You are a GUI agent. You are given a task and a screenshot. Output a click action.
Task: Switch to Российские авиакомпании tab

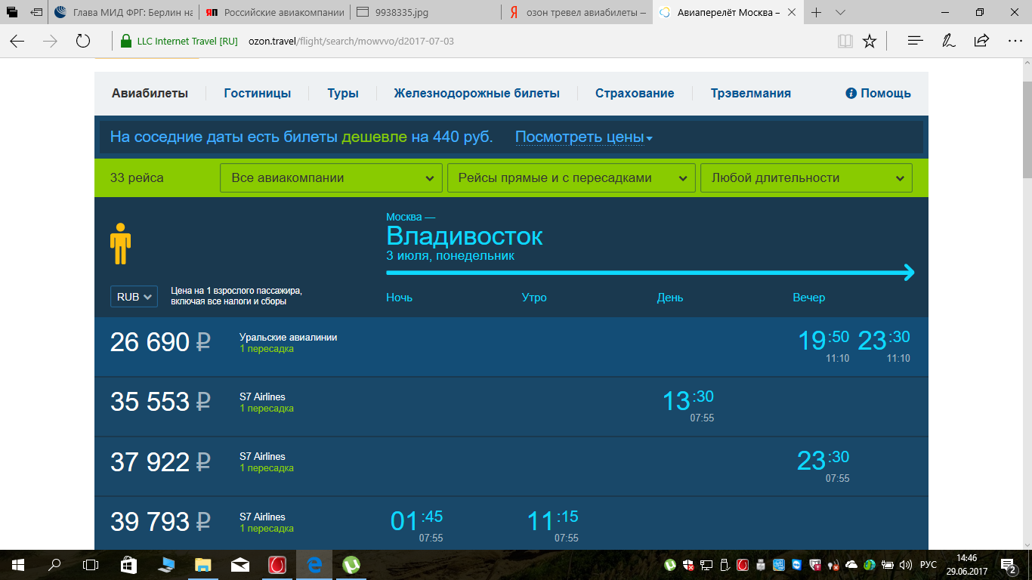275,12
